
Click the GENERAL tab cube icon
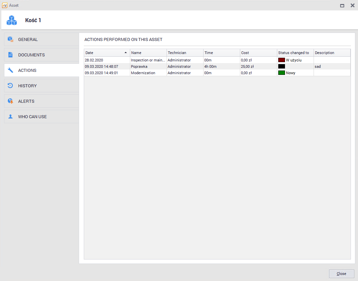[x=10, y=39]
